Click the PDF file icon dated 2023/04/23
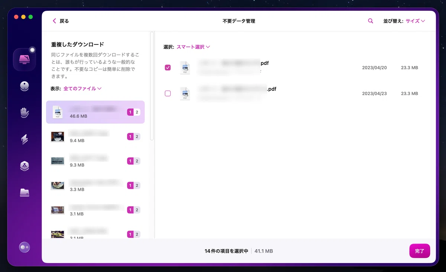446x272 pixels. tap(185, 94)
